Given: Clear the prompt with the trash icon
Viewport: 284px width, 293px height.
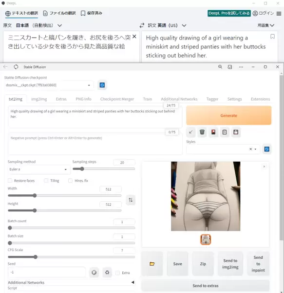Looking at the screenshot, I should pyautogui.click(x=202, y=132).
